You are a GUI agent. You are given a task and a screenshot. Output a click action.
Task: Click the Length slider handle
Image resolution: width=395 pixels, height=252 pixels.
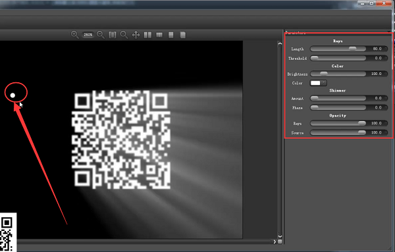[352, 49]
